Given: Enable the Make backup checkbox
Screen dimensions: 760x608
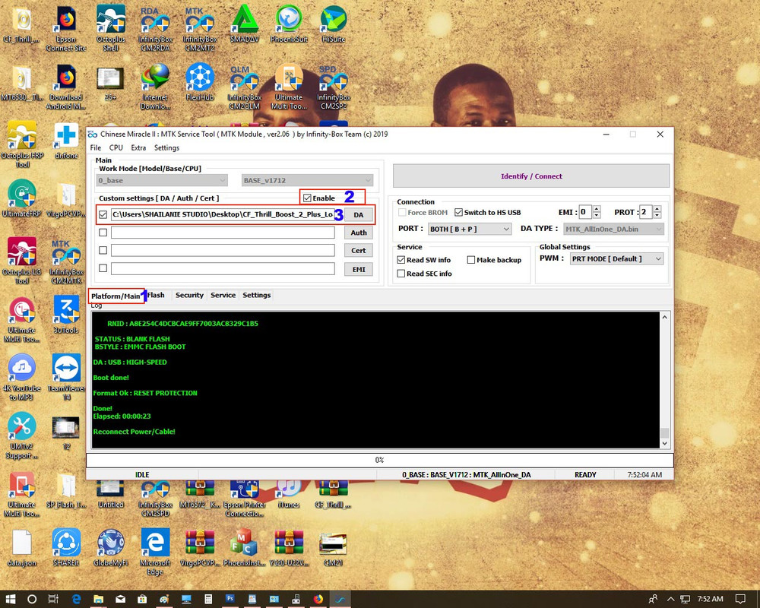Looking at the screenshot, I should tap(470, 260).
